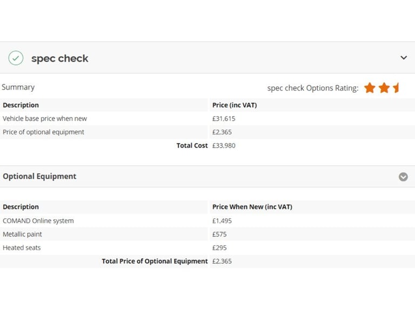Click the Summary label
Image resolution: width=415 pixels, height=311 pixels.
[18, 87]
